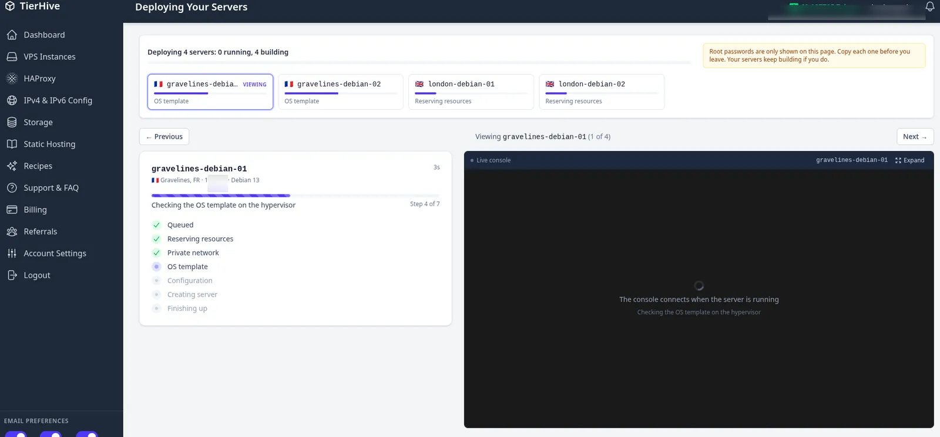Click the Billing card icon
Image resolution: width=940 pixels, height=437 pixels.
click(x=12, y=210)
